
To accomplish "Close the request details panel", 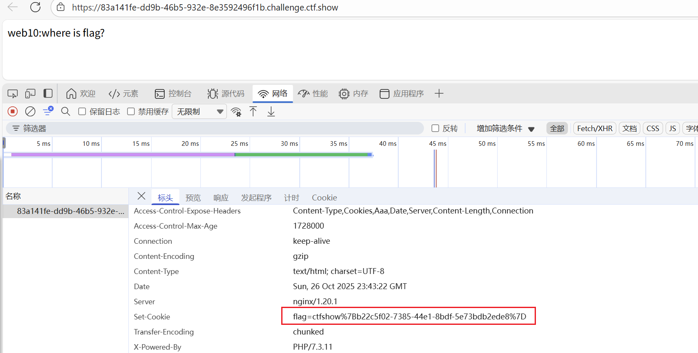I will (x=141, y=196).
